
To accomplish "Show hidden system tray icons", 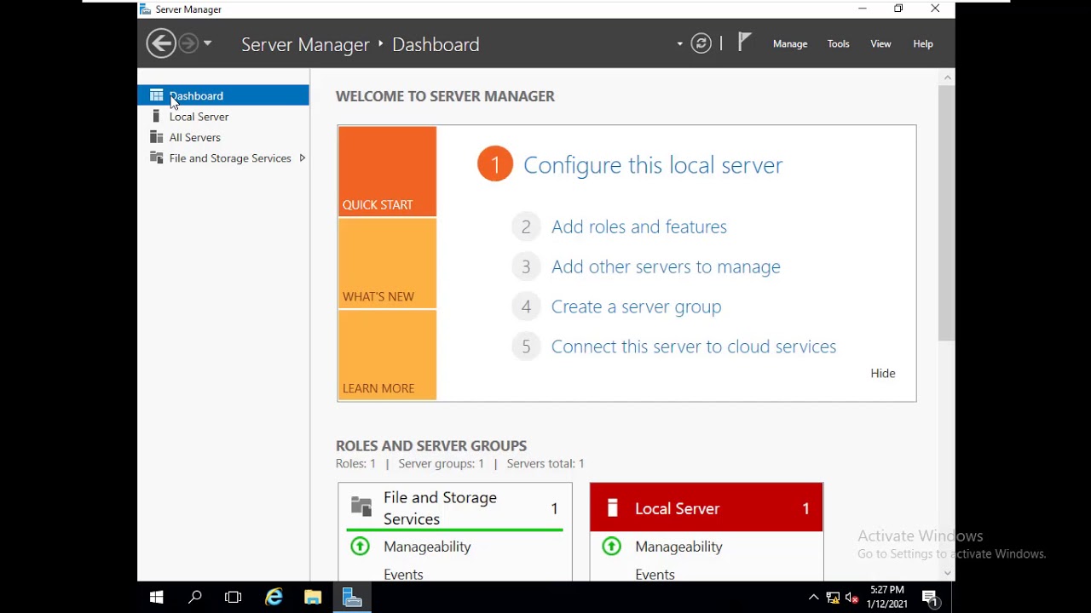I will coord(813,598).
